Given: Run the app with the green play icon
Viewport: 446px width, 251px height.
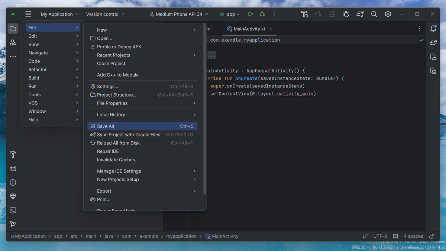Looking at the screenshot, I should (251, 14).
